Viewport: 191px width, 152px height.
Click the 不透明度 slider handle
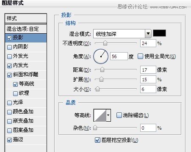click(105, 43)
